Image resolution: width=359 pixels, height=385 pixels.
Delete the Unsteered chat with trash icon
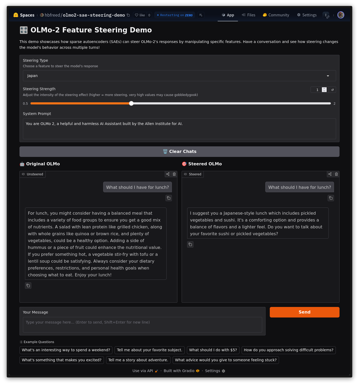174,174
